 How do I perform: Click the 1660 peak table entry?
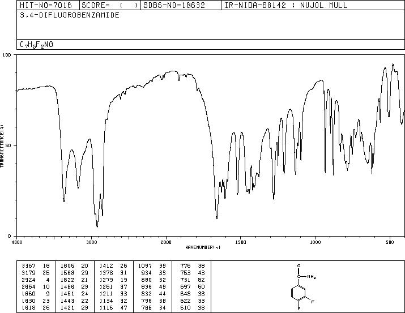coord(36,294)
